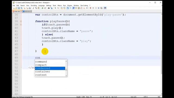Open the Search menu

pos(23,5)
